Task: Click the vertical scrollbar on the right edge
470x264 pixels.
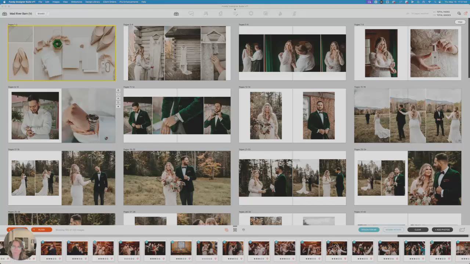Action: tap(469, 48)
